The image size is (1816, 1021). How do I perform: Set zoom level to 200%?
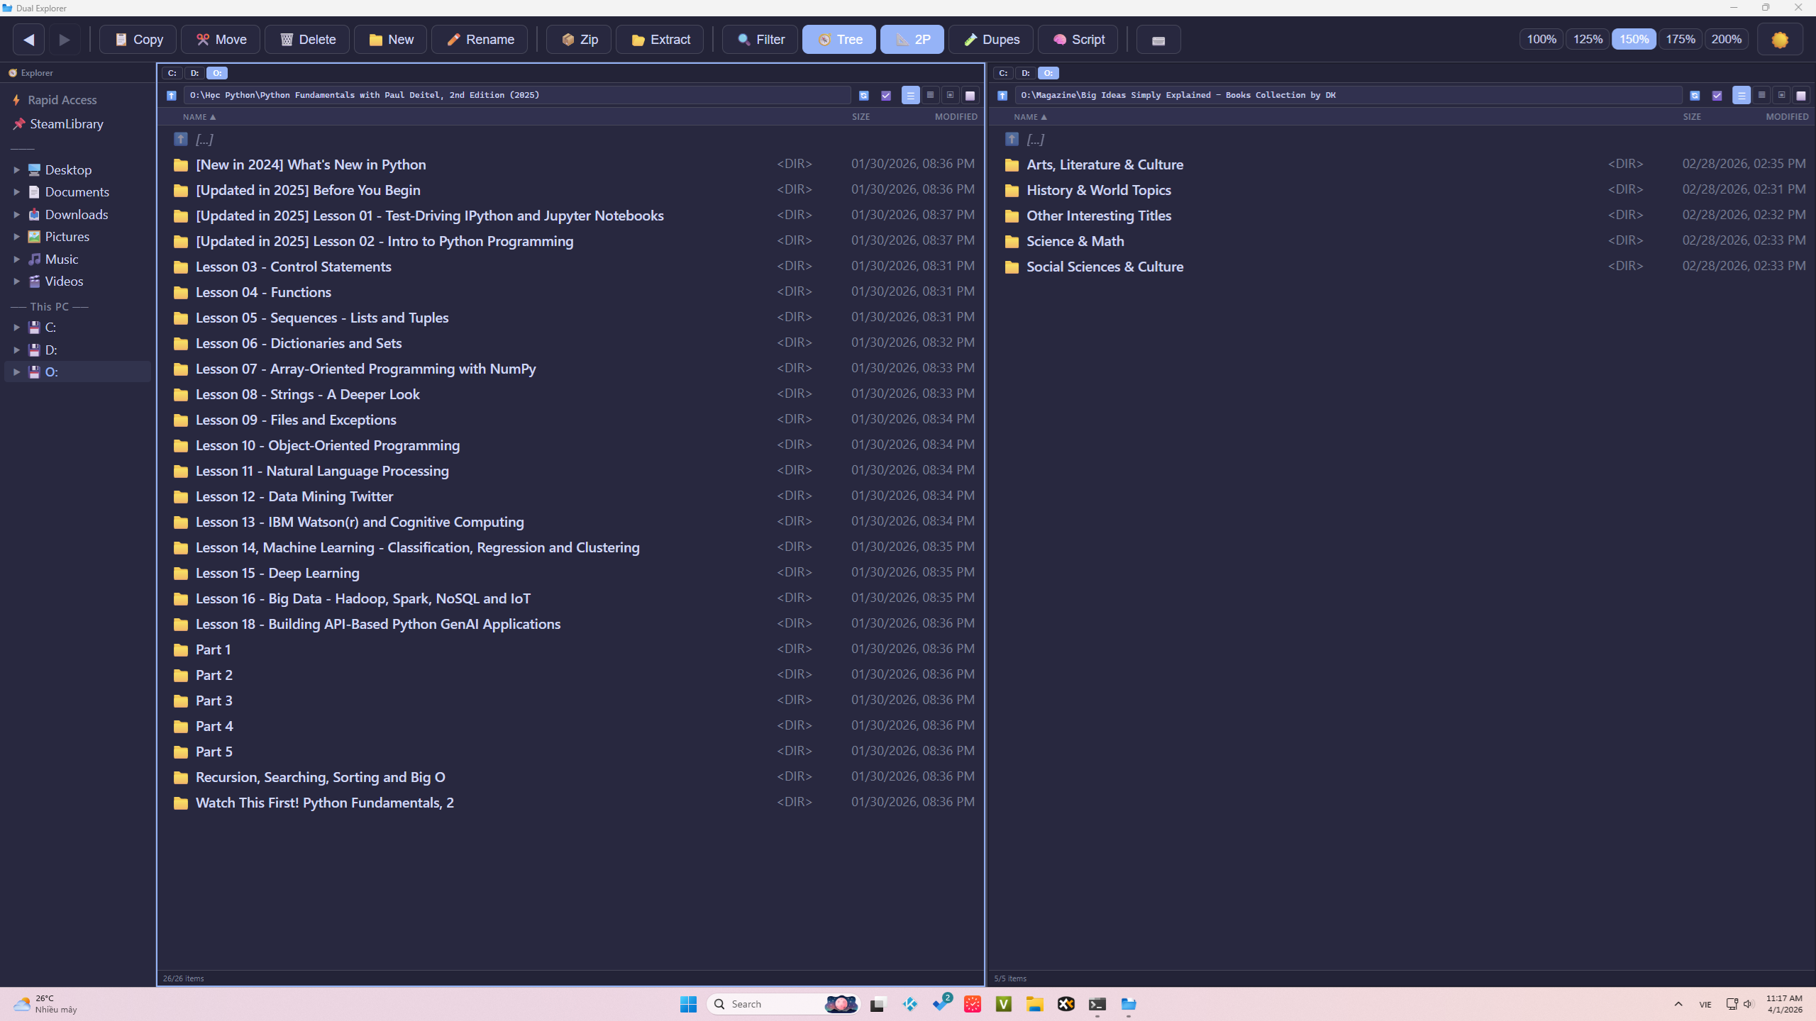(x=1727, y=40)
